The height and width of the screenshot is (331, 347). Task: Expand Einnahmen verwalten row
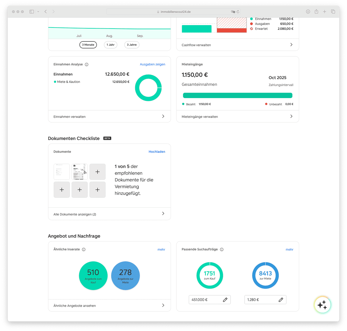click(x=163, y=116)
